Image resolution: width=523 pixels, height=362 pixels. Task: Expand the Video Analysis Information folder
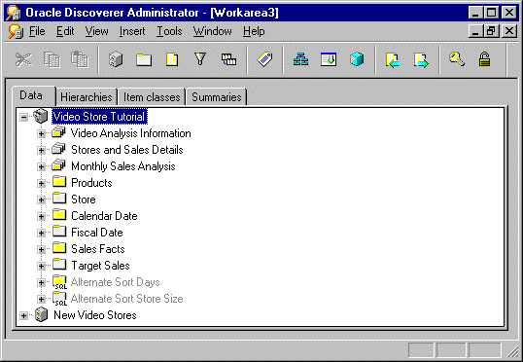coord(41,133)
